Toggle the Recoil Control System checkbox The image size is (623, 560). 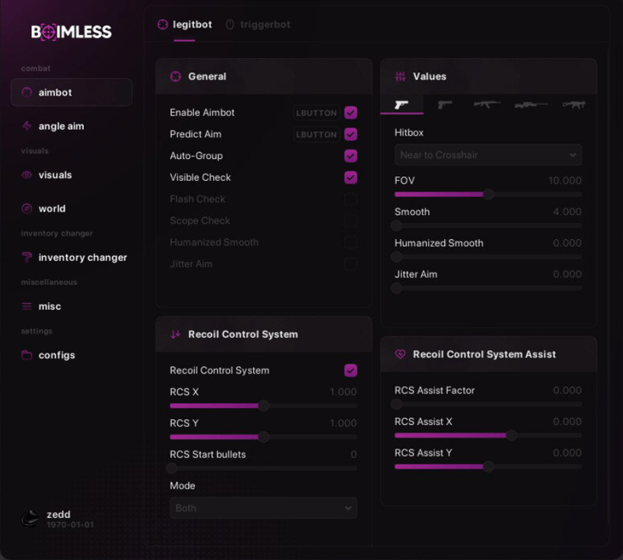(x=350, y=370)
